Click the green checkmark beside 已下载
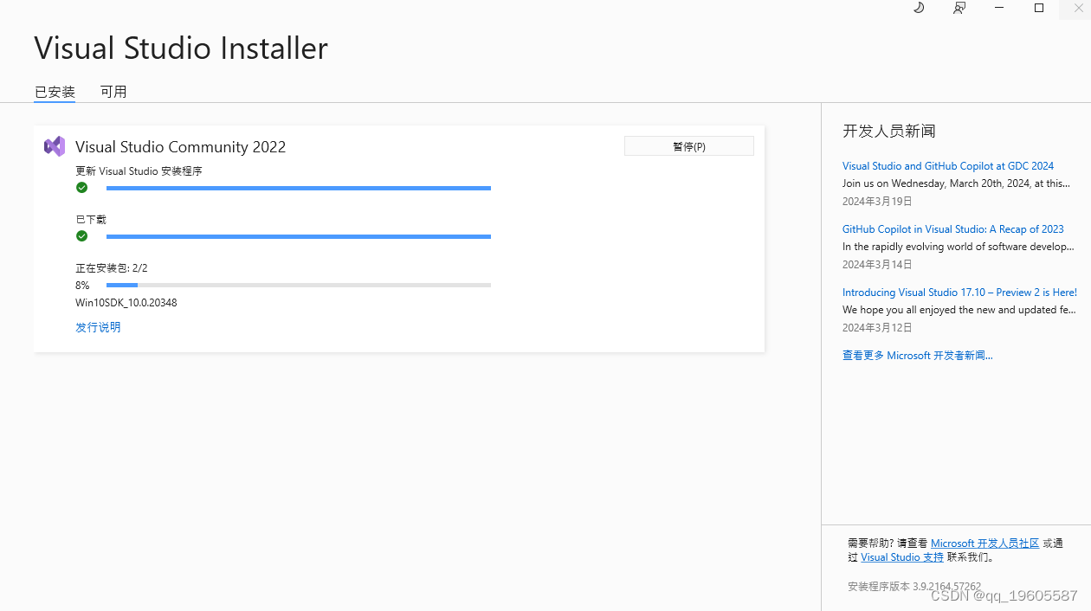Image resolution: width=1091 pixels, height=611 pixels. pyautogui.click(x=81, y=235)
